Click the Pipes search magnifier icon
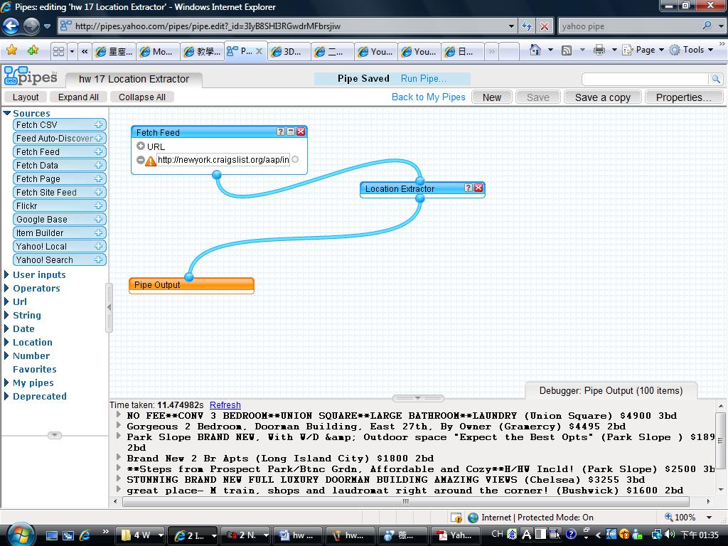 [x=716, y=80]
